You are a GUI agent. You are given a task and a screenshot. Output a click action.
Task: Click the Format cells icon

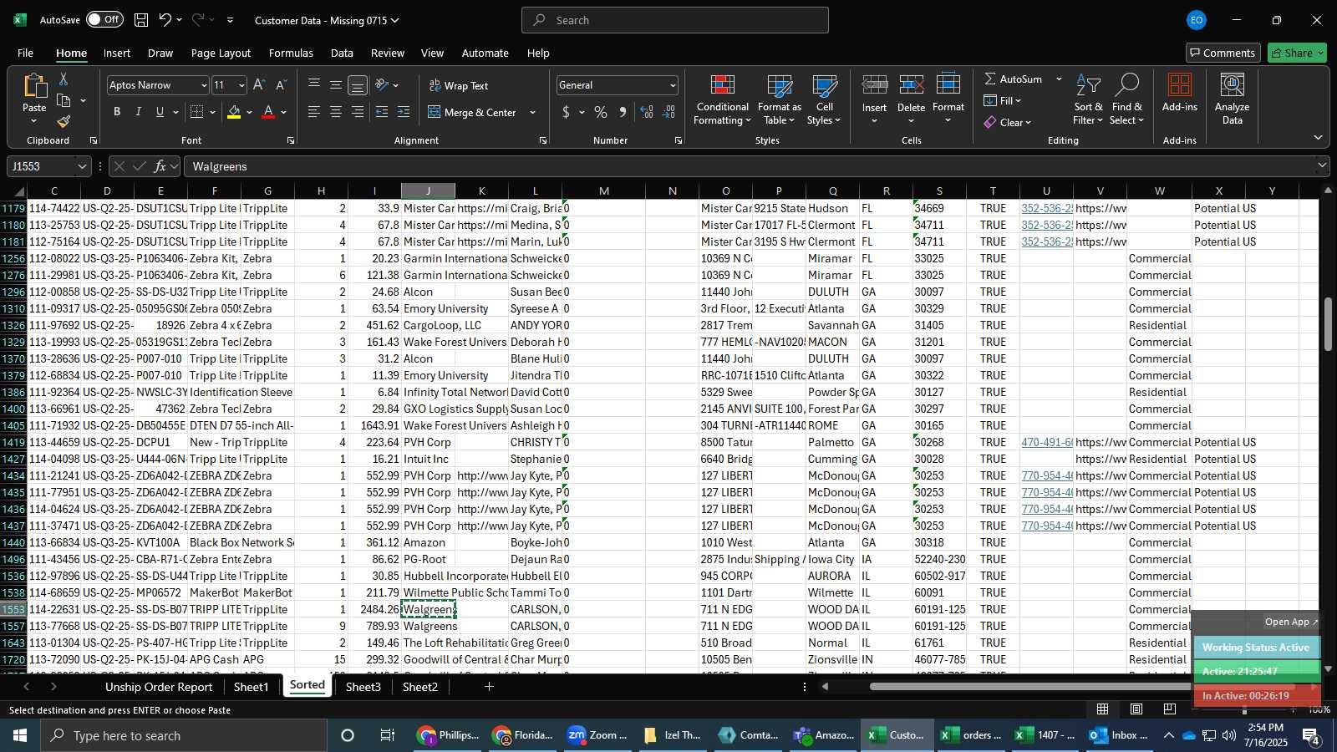pos(948,85)
